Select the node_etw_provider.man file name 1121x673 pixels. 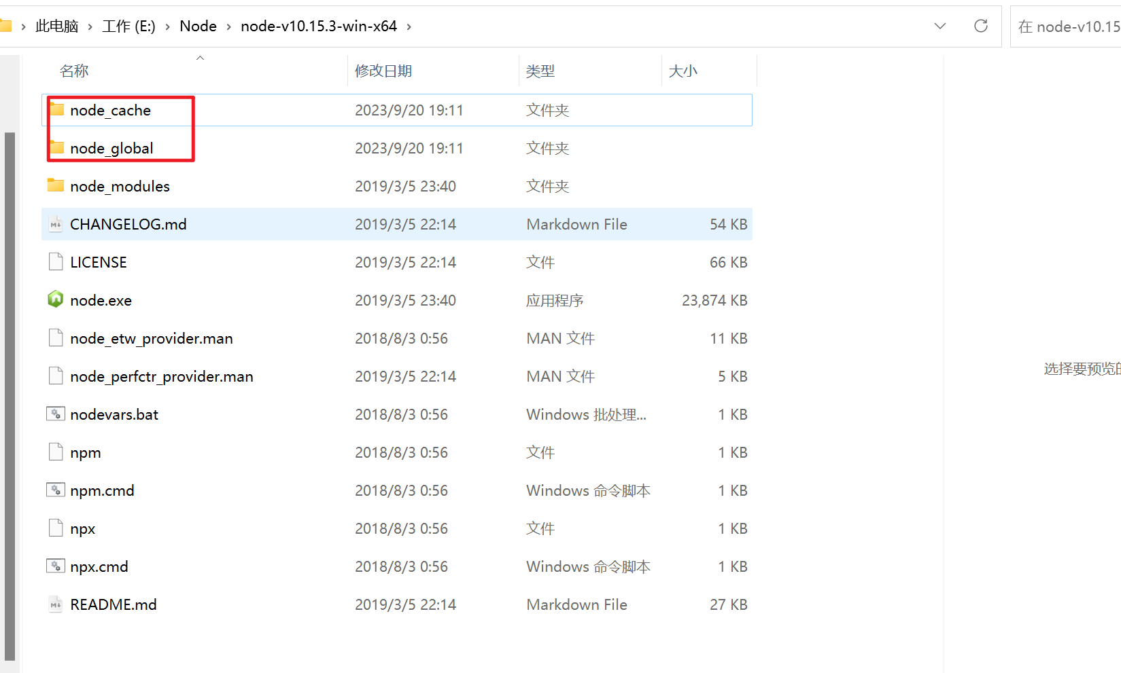click(x=152, y=338)
